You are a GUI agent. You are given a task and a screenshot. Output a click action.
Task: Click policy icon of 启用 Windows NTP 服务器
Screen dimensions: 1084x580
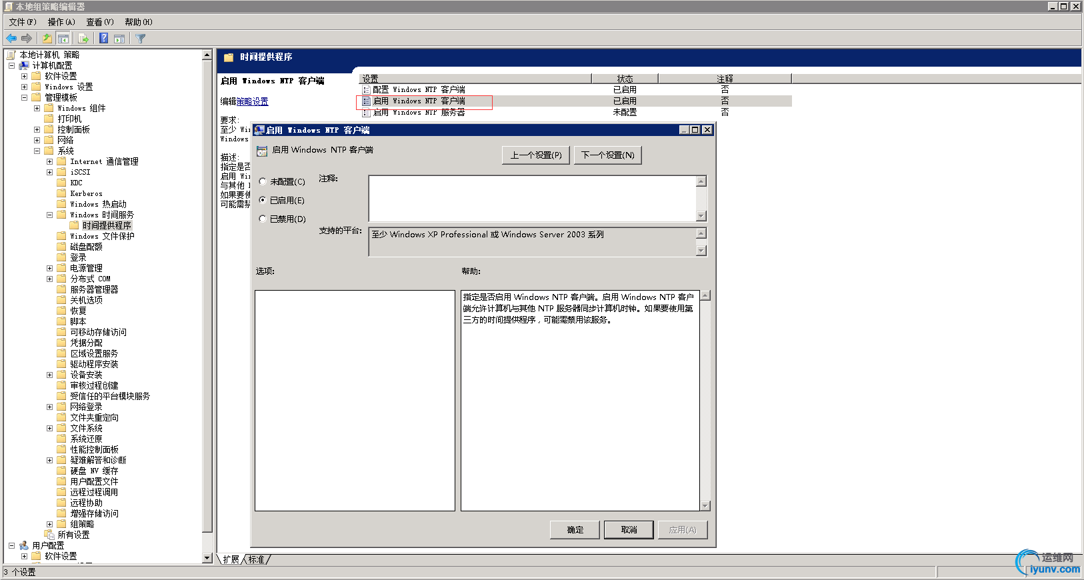coord(366,113)
